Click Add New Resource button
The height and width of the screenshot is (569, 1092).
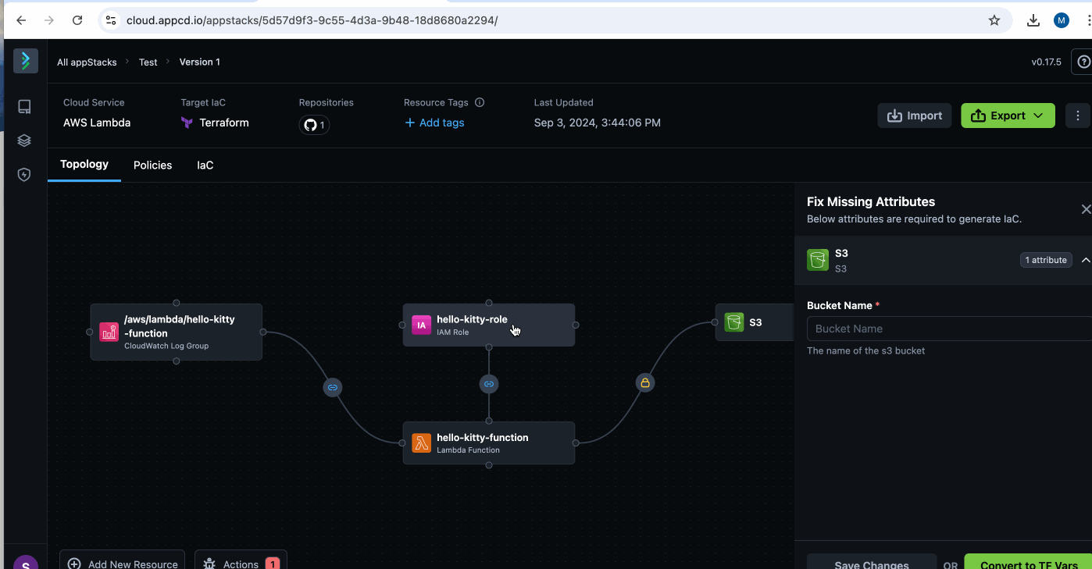click(x=123, y=561)
